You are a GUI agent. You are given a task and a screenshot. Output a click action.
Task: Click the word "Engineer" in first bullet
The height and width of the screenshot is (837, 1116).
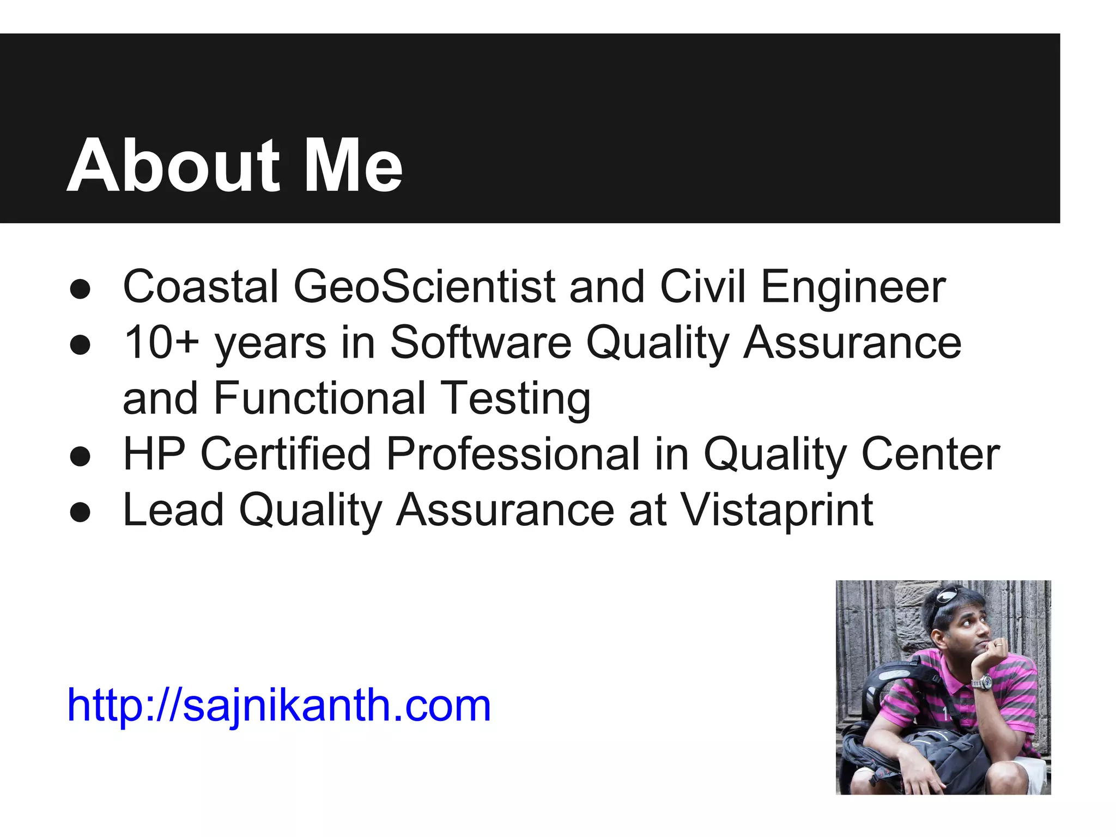pos(853,287)
